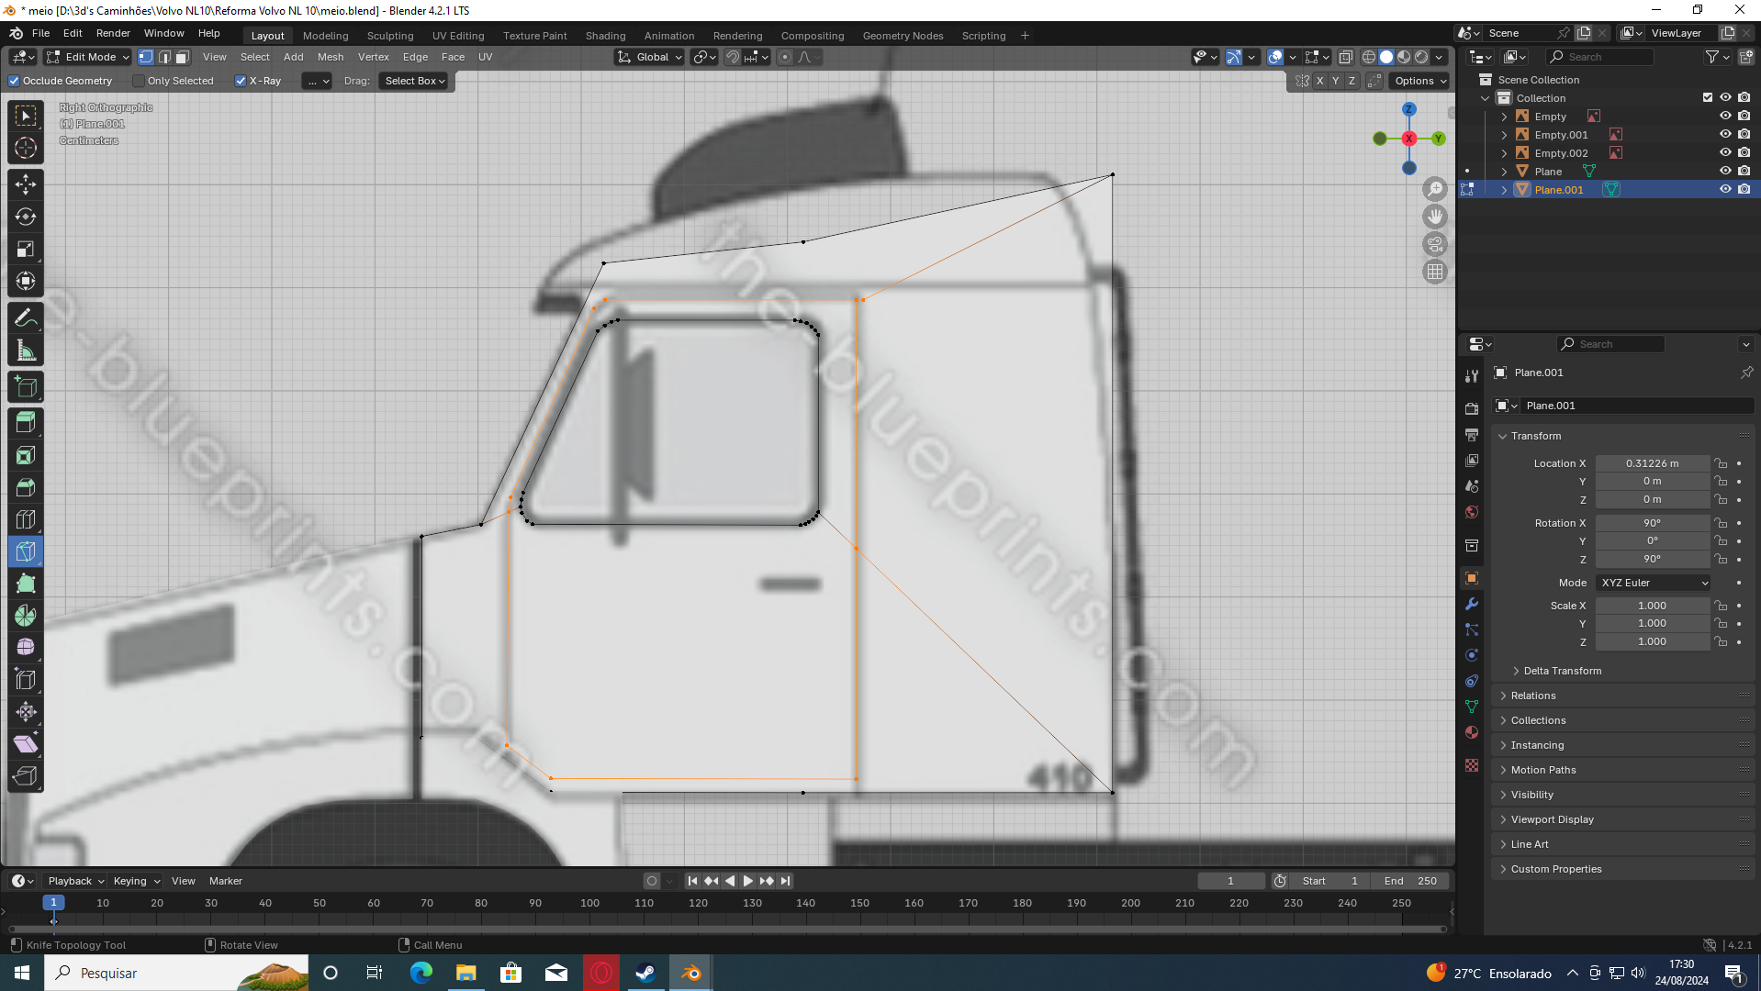This screenshot has width=1761, height=991.
Task: Disable the Occlude Geometry checkbox
Action: [15, 81]
